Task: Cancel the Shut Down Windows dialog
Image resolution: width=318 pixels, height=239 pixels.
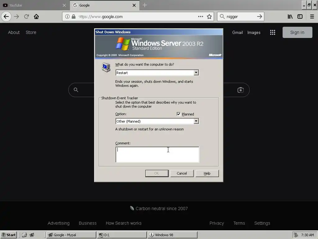Action: 182,173
